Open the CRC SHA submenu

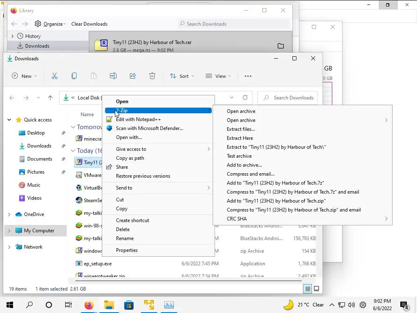tap(303, 219)
